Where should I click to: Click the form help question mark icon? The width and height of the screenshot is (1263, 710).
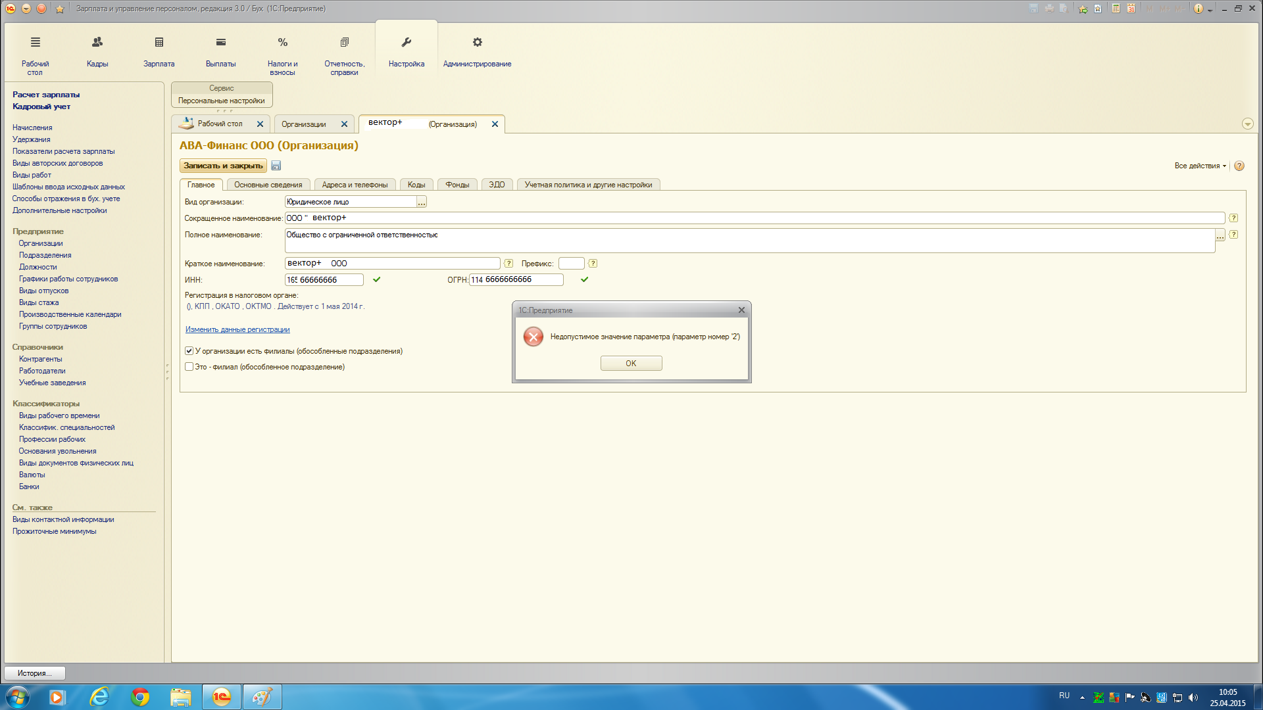point(1239,166)
